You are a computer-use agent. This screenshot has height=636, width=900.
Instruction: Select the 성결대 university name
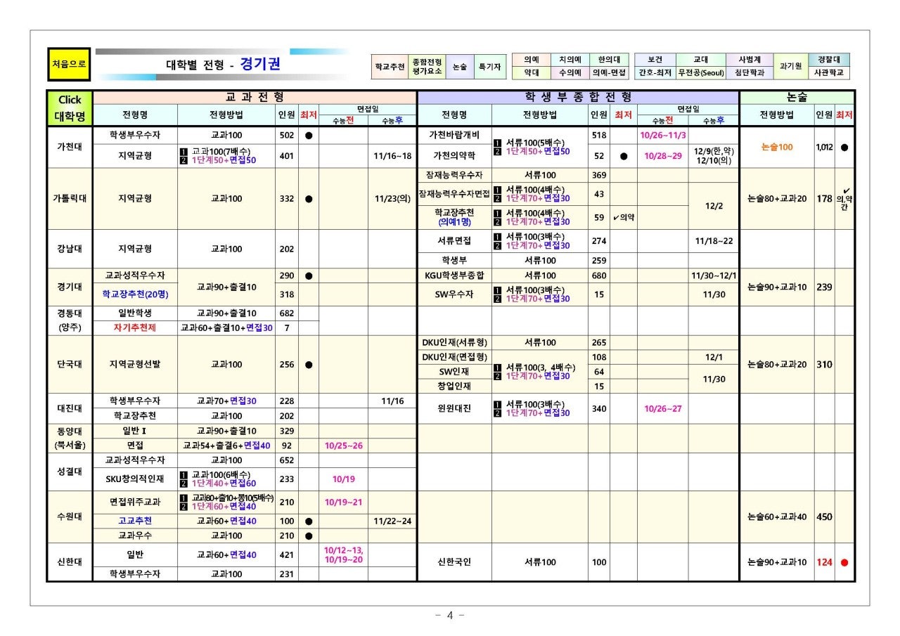(70, 472)
